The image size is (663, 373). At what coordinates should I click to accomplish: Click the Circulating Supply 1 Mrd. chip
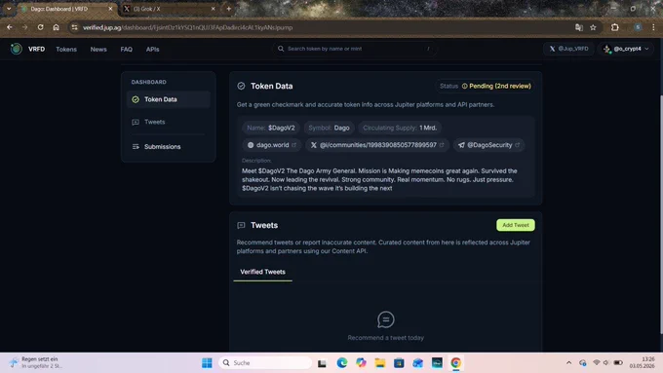click(x=400, y=128)
